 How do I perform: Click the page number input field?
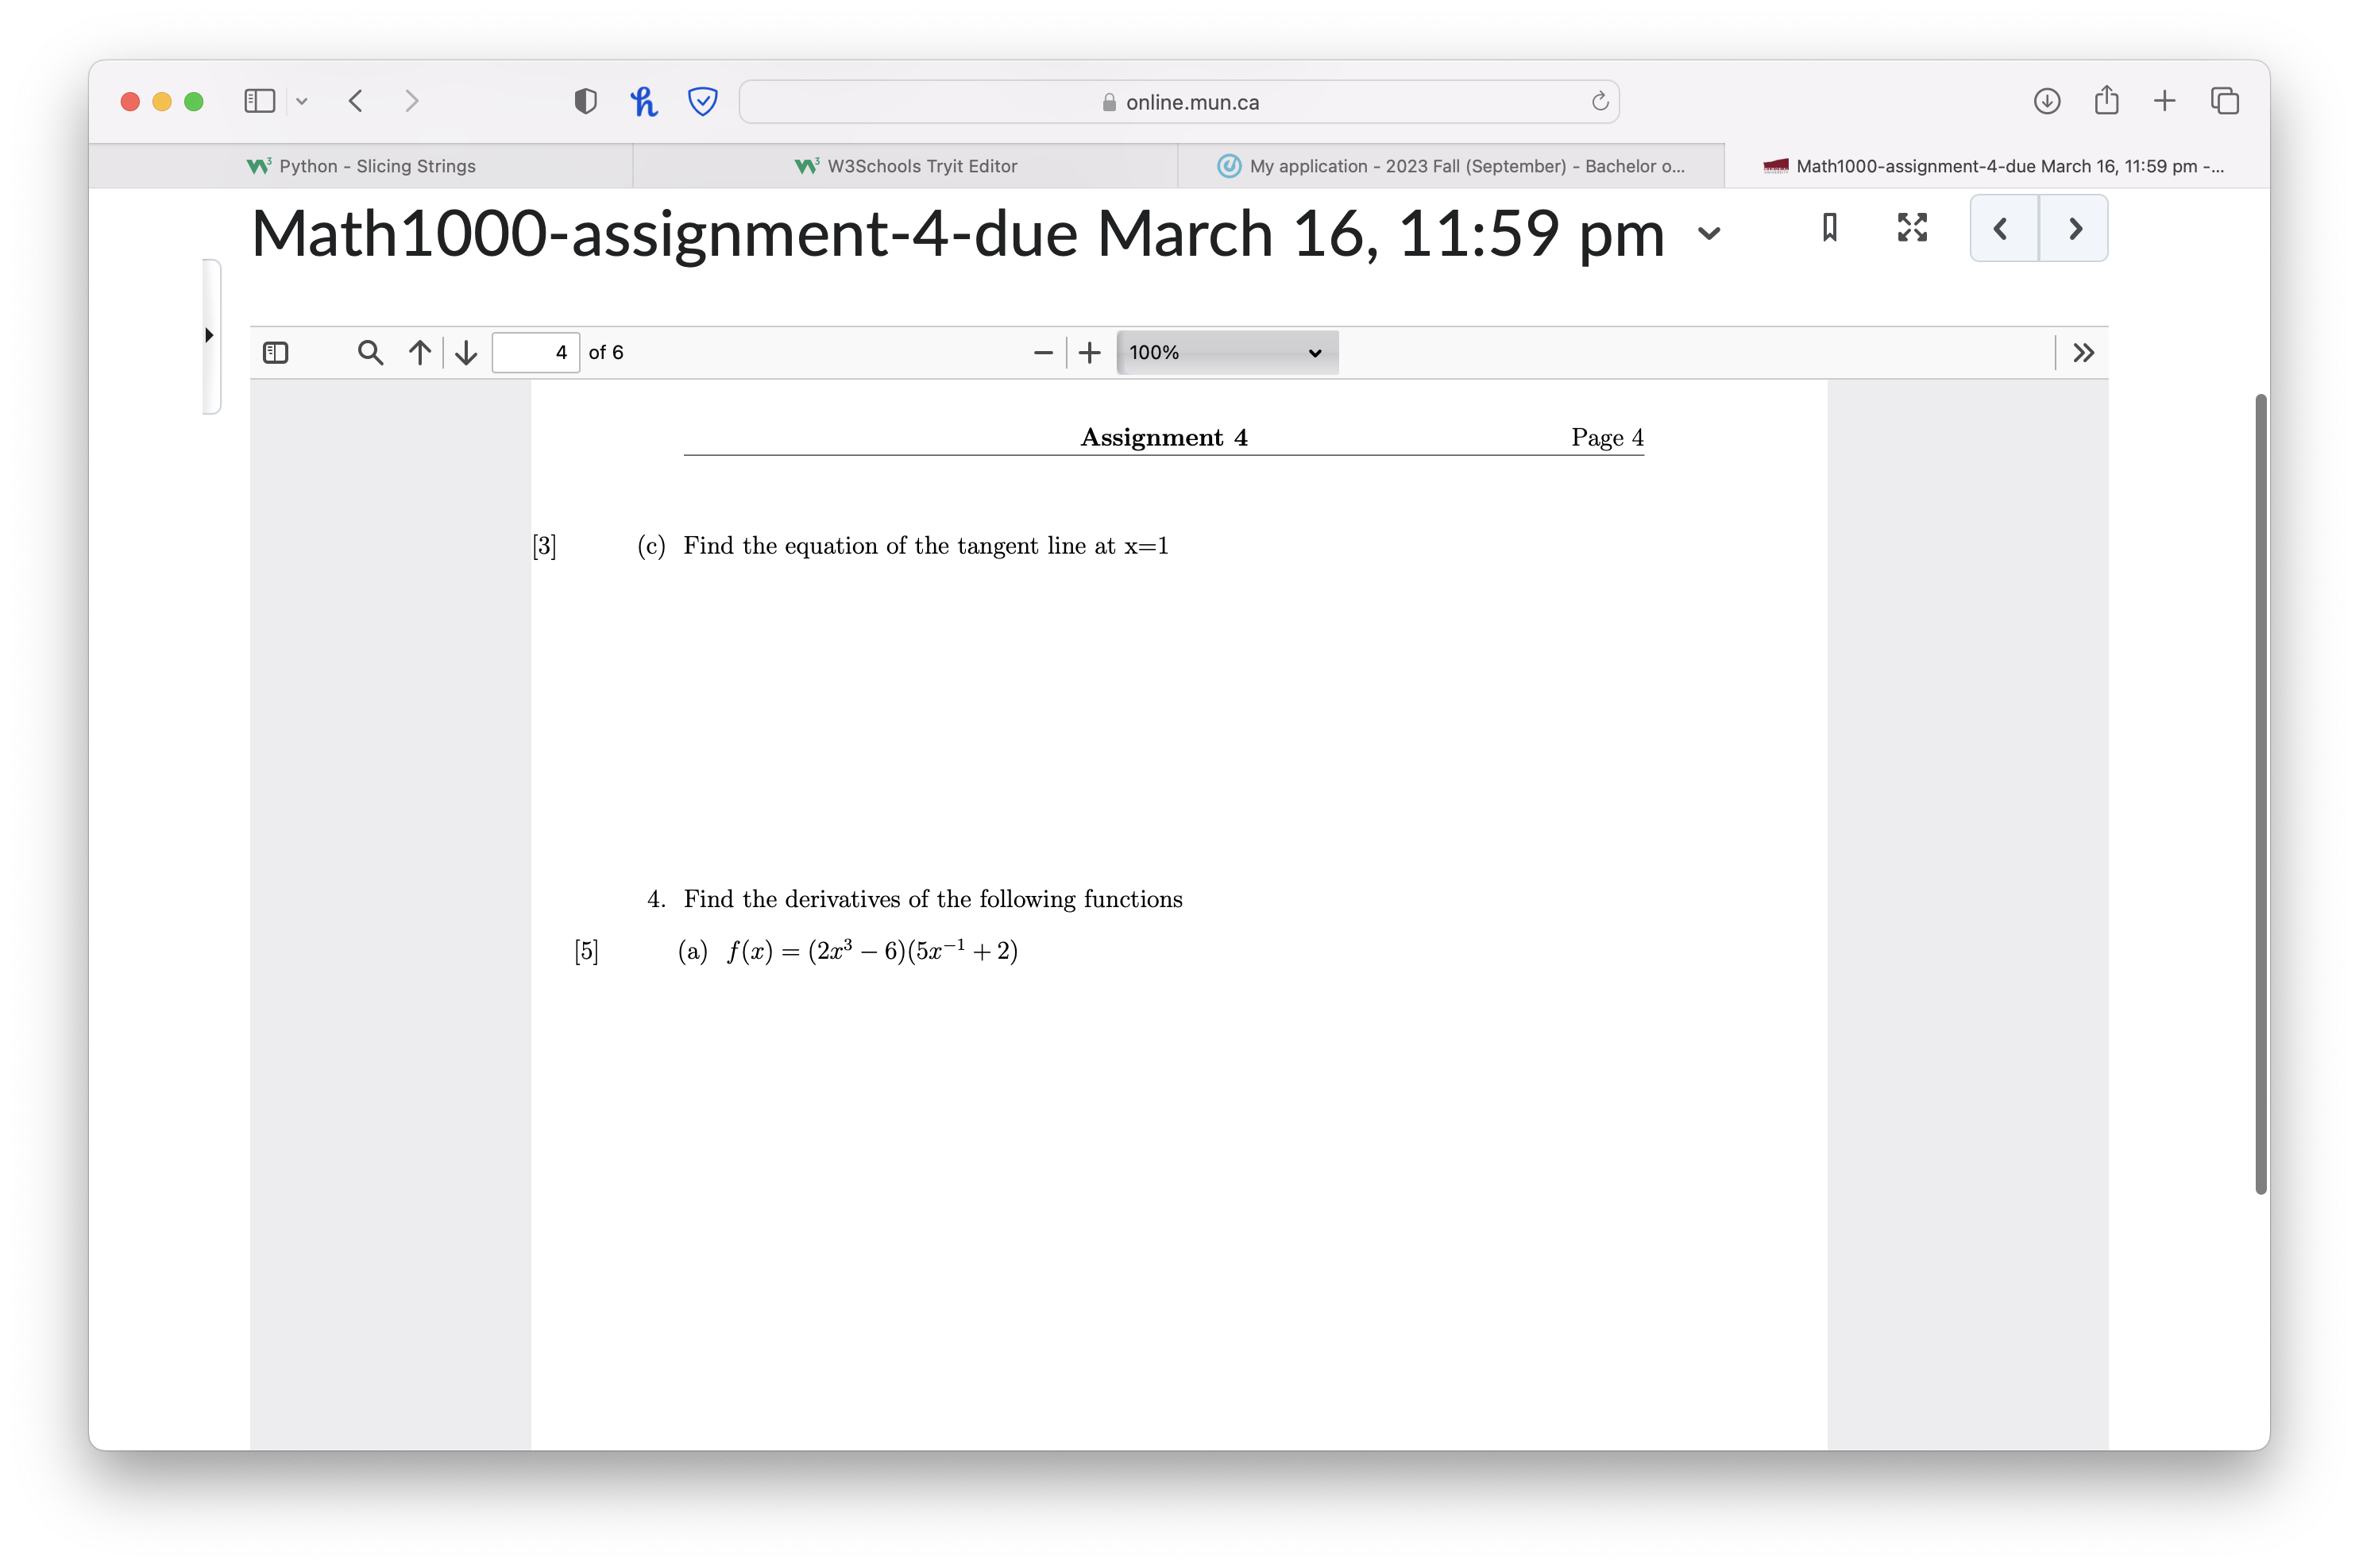tap(535, 352)
